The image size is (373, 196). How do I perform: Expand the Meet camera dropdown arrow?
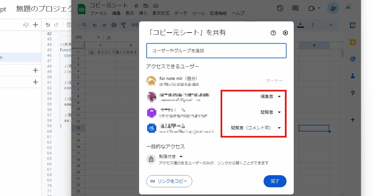[x=319, y=8]
